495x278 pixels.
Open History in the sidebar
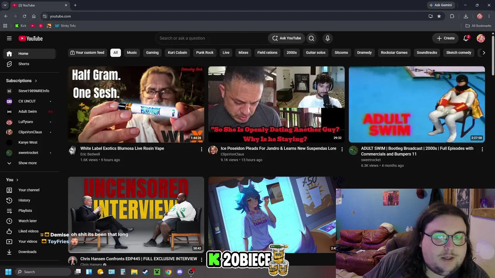(x=29, y=200)
